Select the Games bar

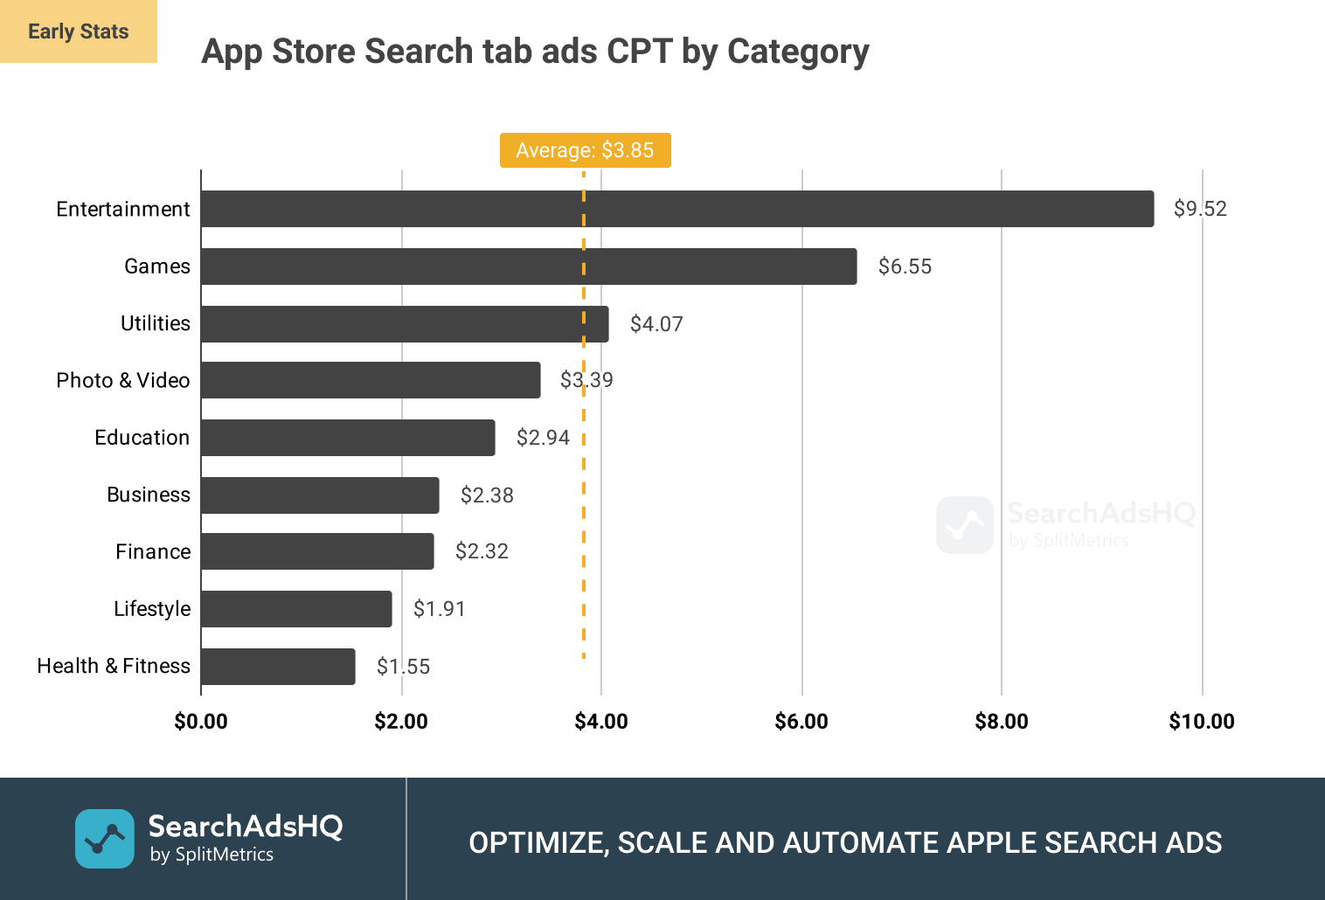tap(529, 267)
